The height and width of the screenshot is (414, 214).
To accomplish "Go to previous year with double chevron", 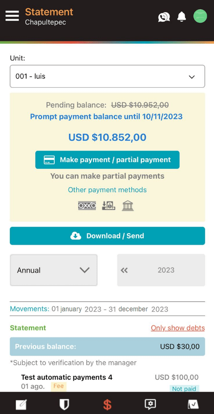I will click(x=124, y=270).
